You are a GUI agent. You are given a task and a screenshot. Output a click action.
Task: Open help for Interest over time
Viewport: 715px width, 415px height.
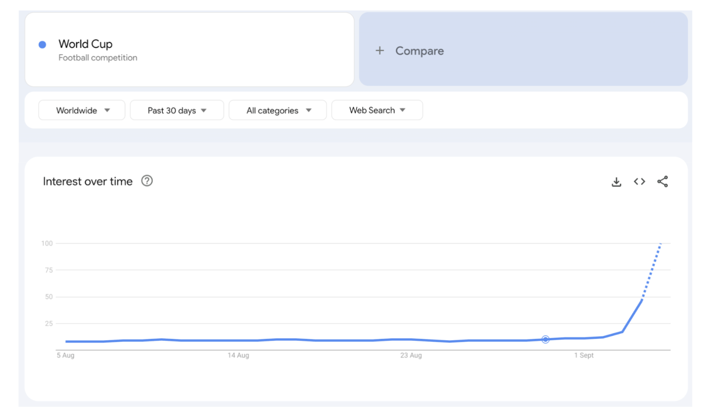147,181
